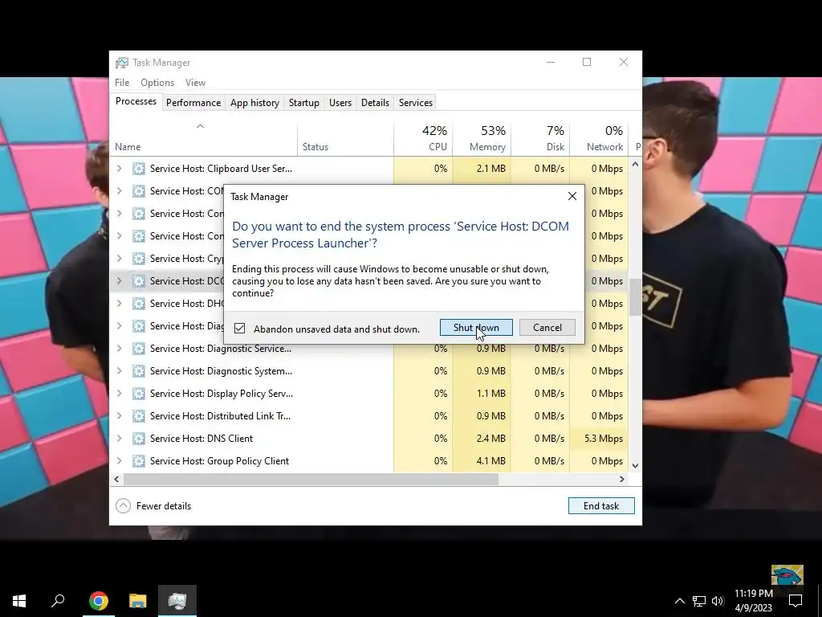The image size is (822, 617).
Task: Sort by CPU usage column
Action: [x=423, y=139]
